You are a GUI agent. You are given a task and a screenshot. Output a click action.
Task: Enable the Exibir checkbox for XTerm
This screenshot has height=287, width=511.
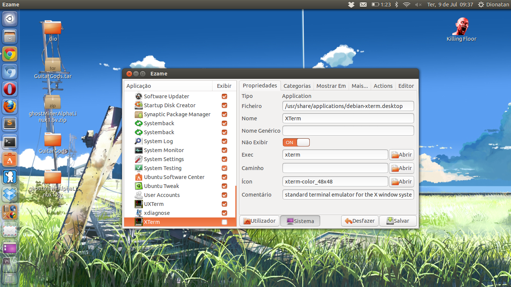pos(224,222)
